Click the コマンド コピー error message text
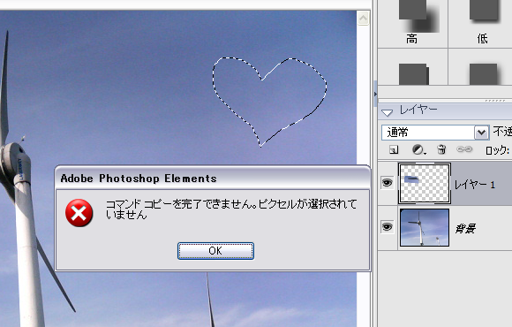The image size is (512, 327). (x=231, y=209)
